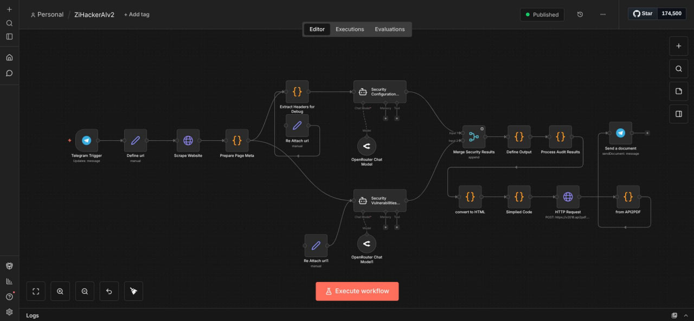Image resolution: width=694 pixels, height=321 pixels.
Task: Click Add tag next to the workflow name
Action: 137,15
